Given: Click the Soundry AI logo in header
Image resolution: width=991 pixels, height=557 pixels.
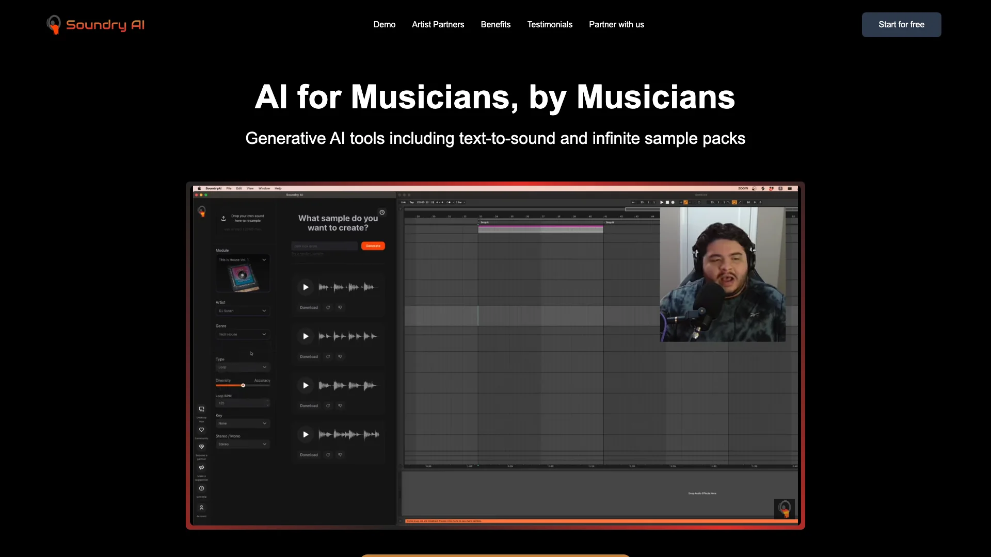Looking at the screenshot, I should [95, 25].
